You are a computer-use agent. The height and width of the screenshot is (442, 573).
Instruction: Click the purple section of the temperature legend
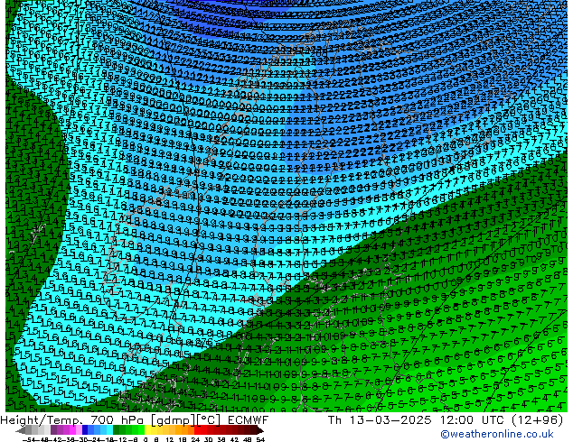click(x=66, y=430)
